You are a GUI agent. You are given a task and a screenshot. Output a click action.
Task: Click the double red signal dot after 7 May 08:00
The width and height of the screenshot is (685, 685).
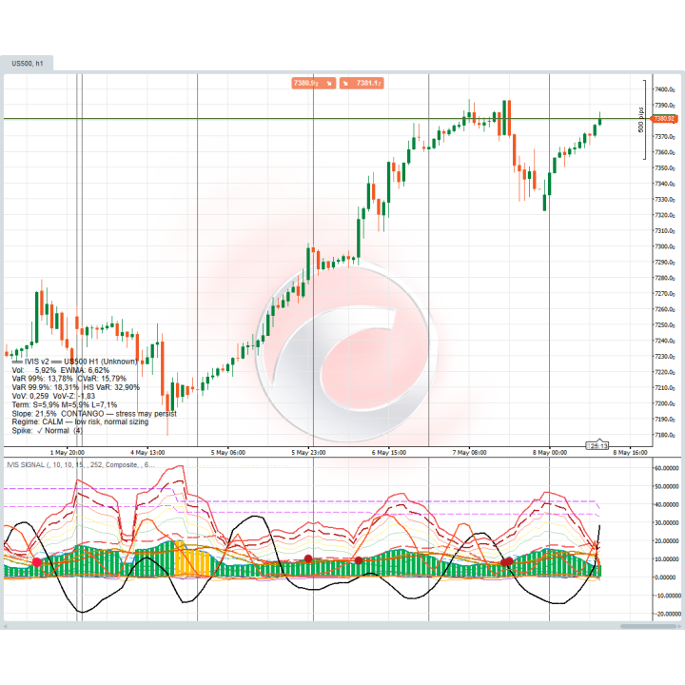pyautogui.click(x=507, y=562)
